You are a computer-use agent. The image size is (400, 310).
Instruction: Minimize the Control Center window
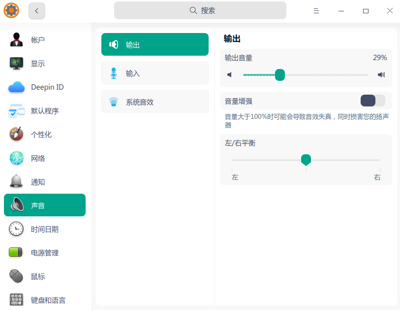(341, 11)
